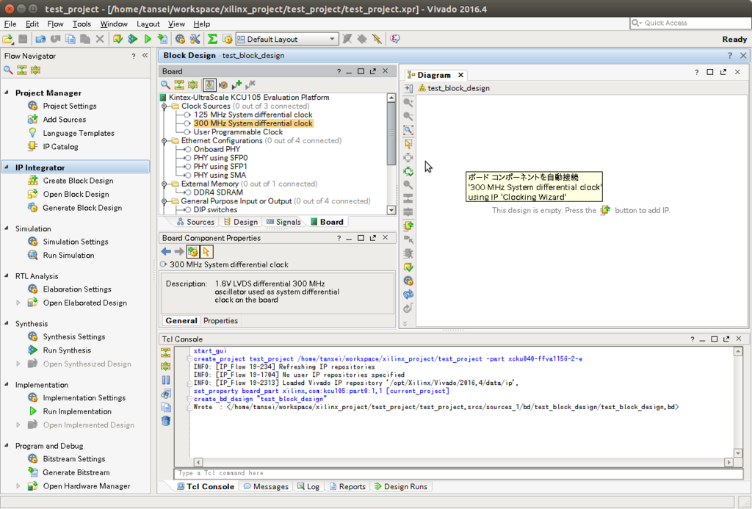This screenshot has width=752, height=509.
Task: Collapse all sections in Flow Navigator
Action: (21, 71)
